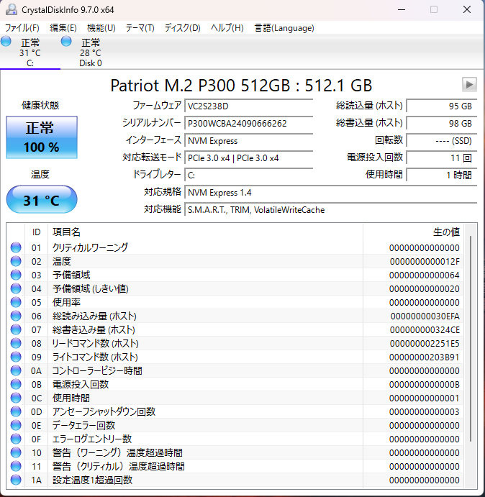Click the disk title Patriot M.2 P300 512GB

tap(241, 86)
